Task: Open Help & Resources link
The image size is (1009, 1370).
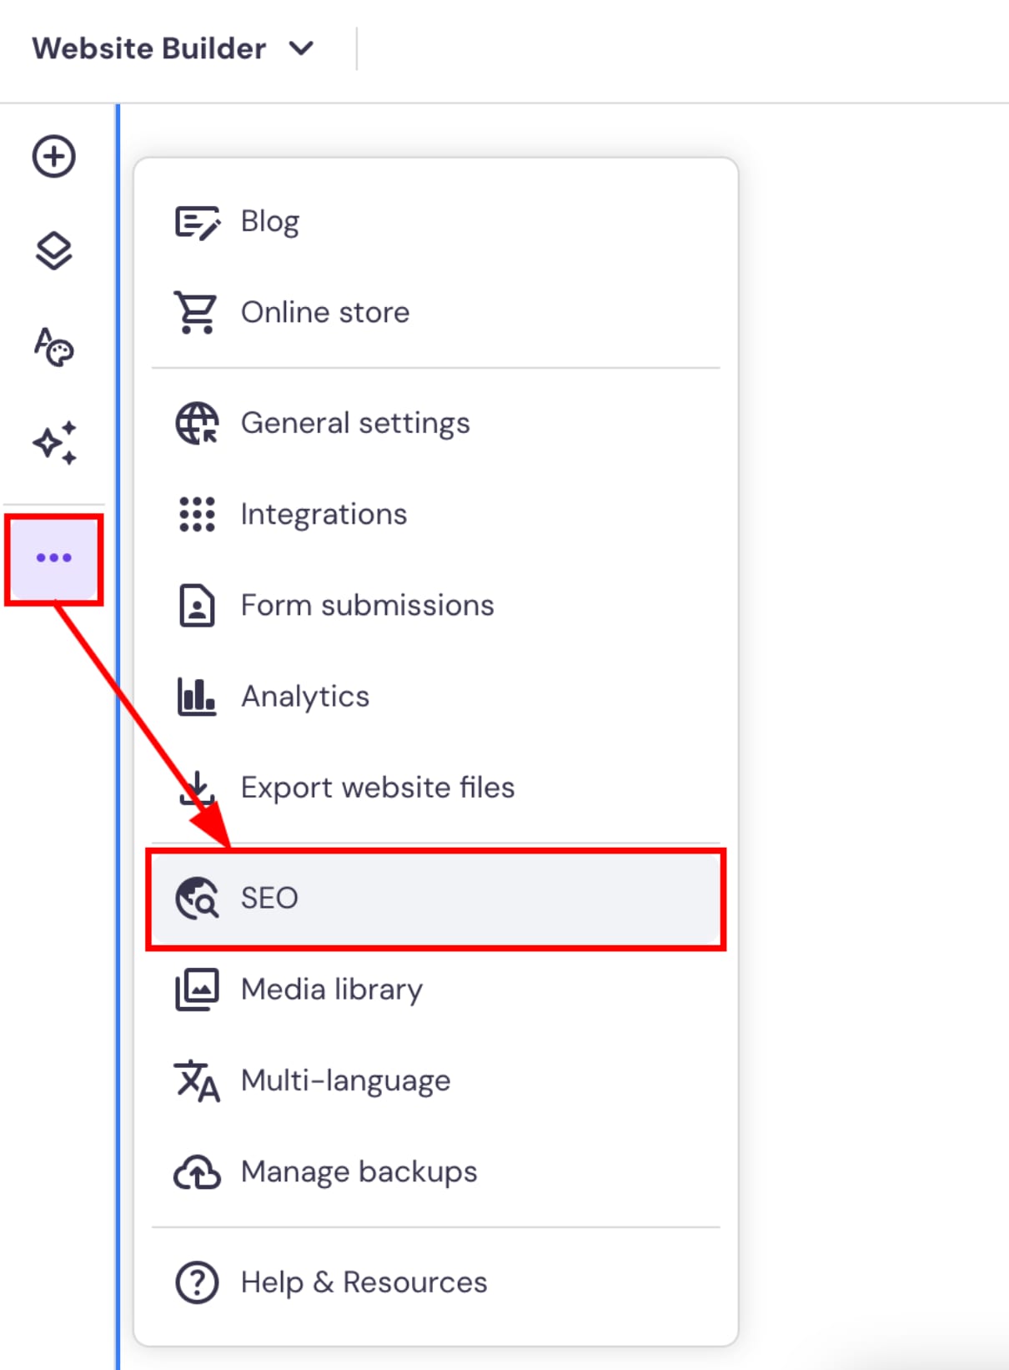Action: click(364, 1282)
